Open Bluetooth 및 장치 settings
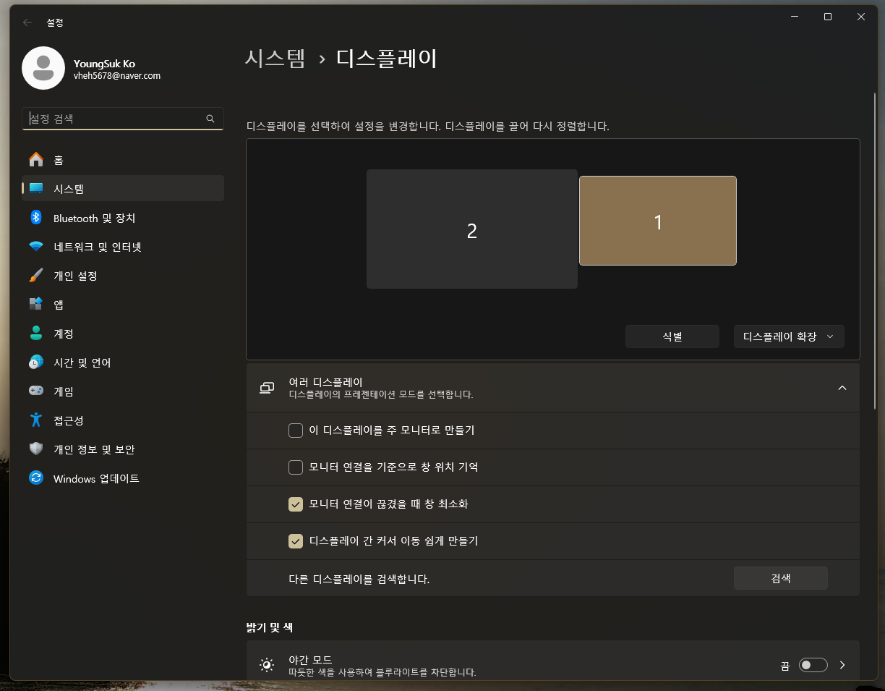The height and width of the screenshot is (691, 885). pos(123,218)
